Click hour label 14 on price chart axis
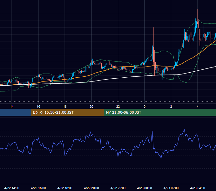 [x=12, y=107]
